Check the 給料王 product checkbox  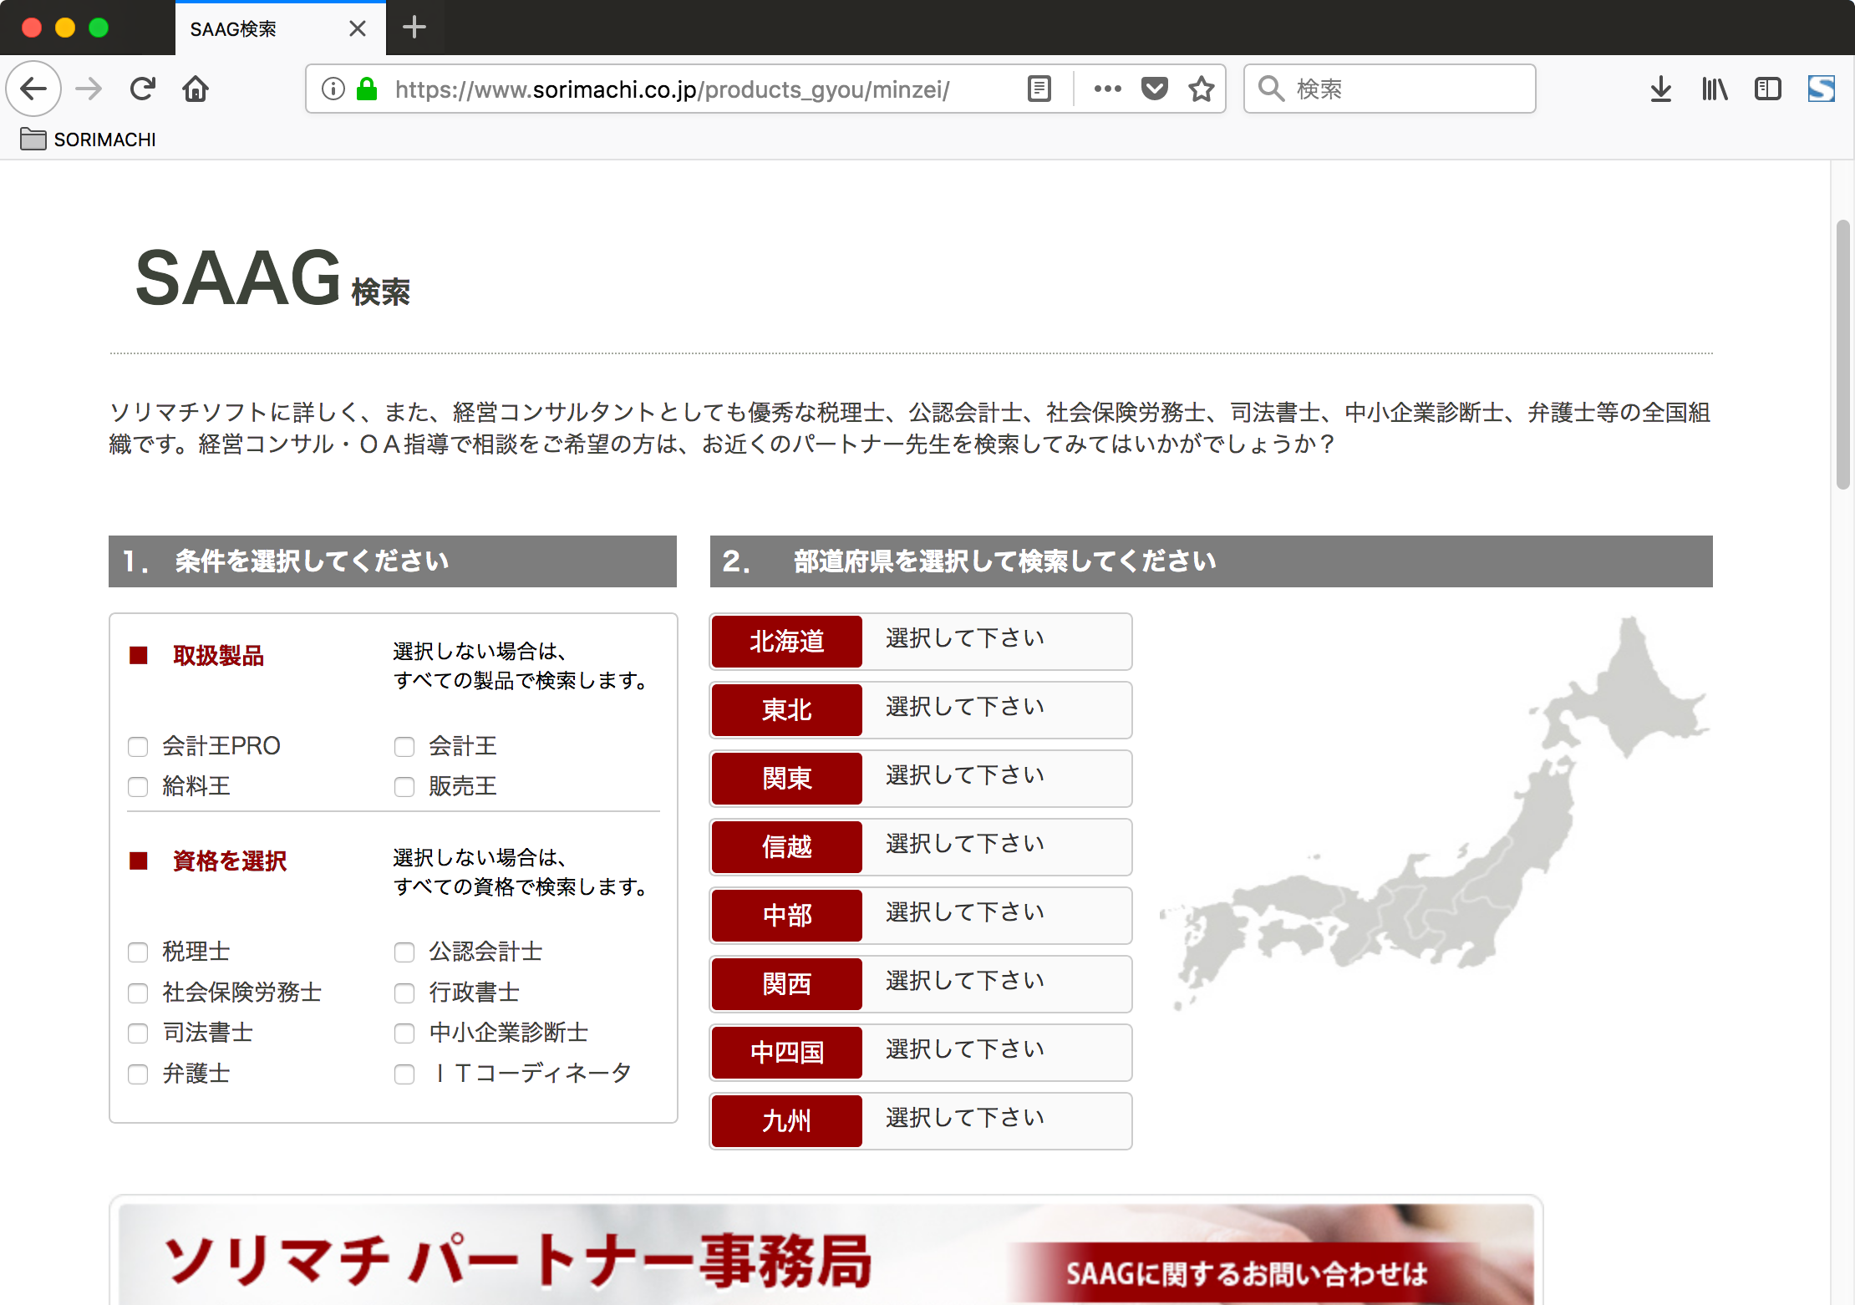pyautogui.click(x=138, y=787)
